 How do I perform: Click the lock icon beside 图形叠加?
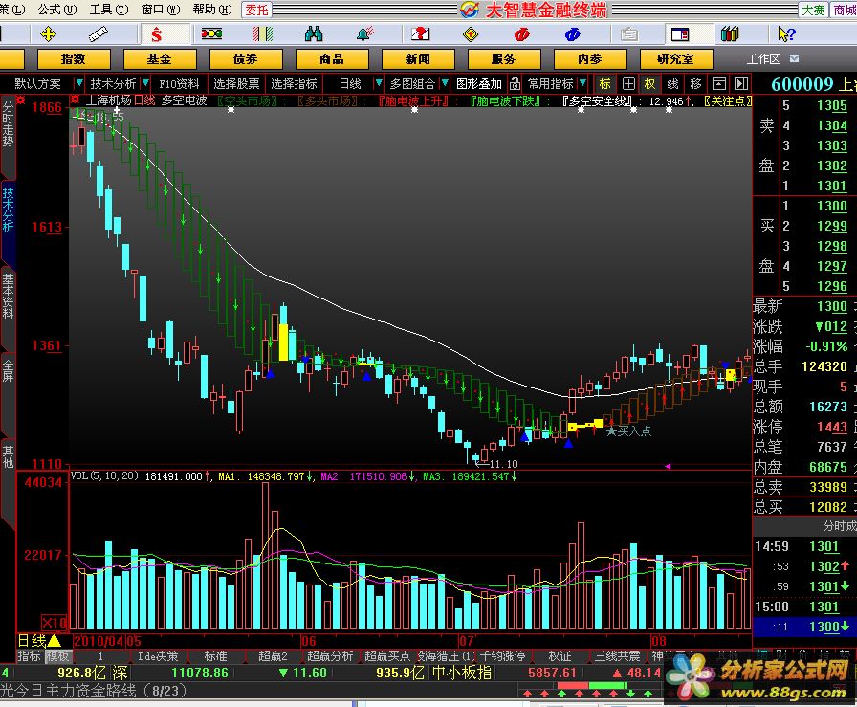pos(515,83)
